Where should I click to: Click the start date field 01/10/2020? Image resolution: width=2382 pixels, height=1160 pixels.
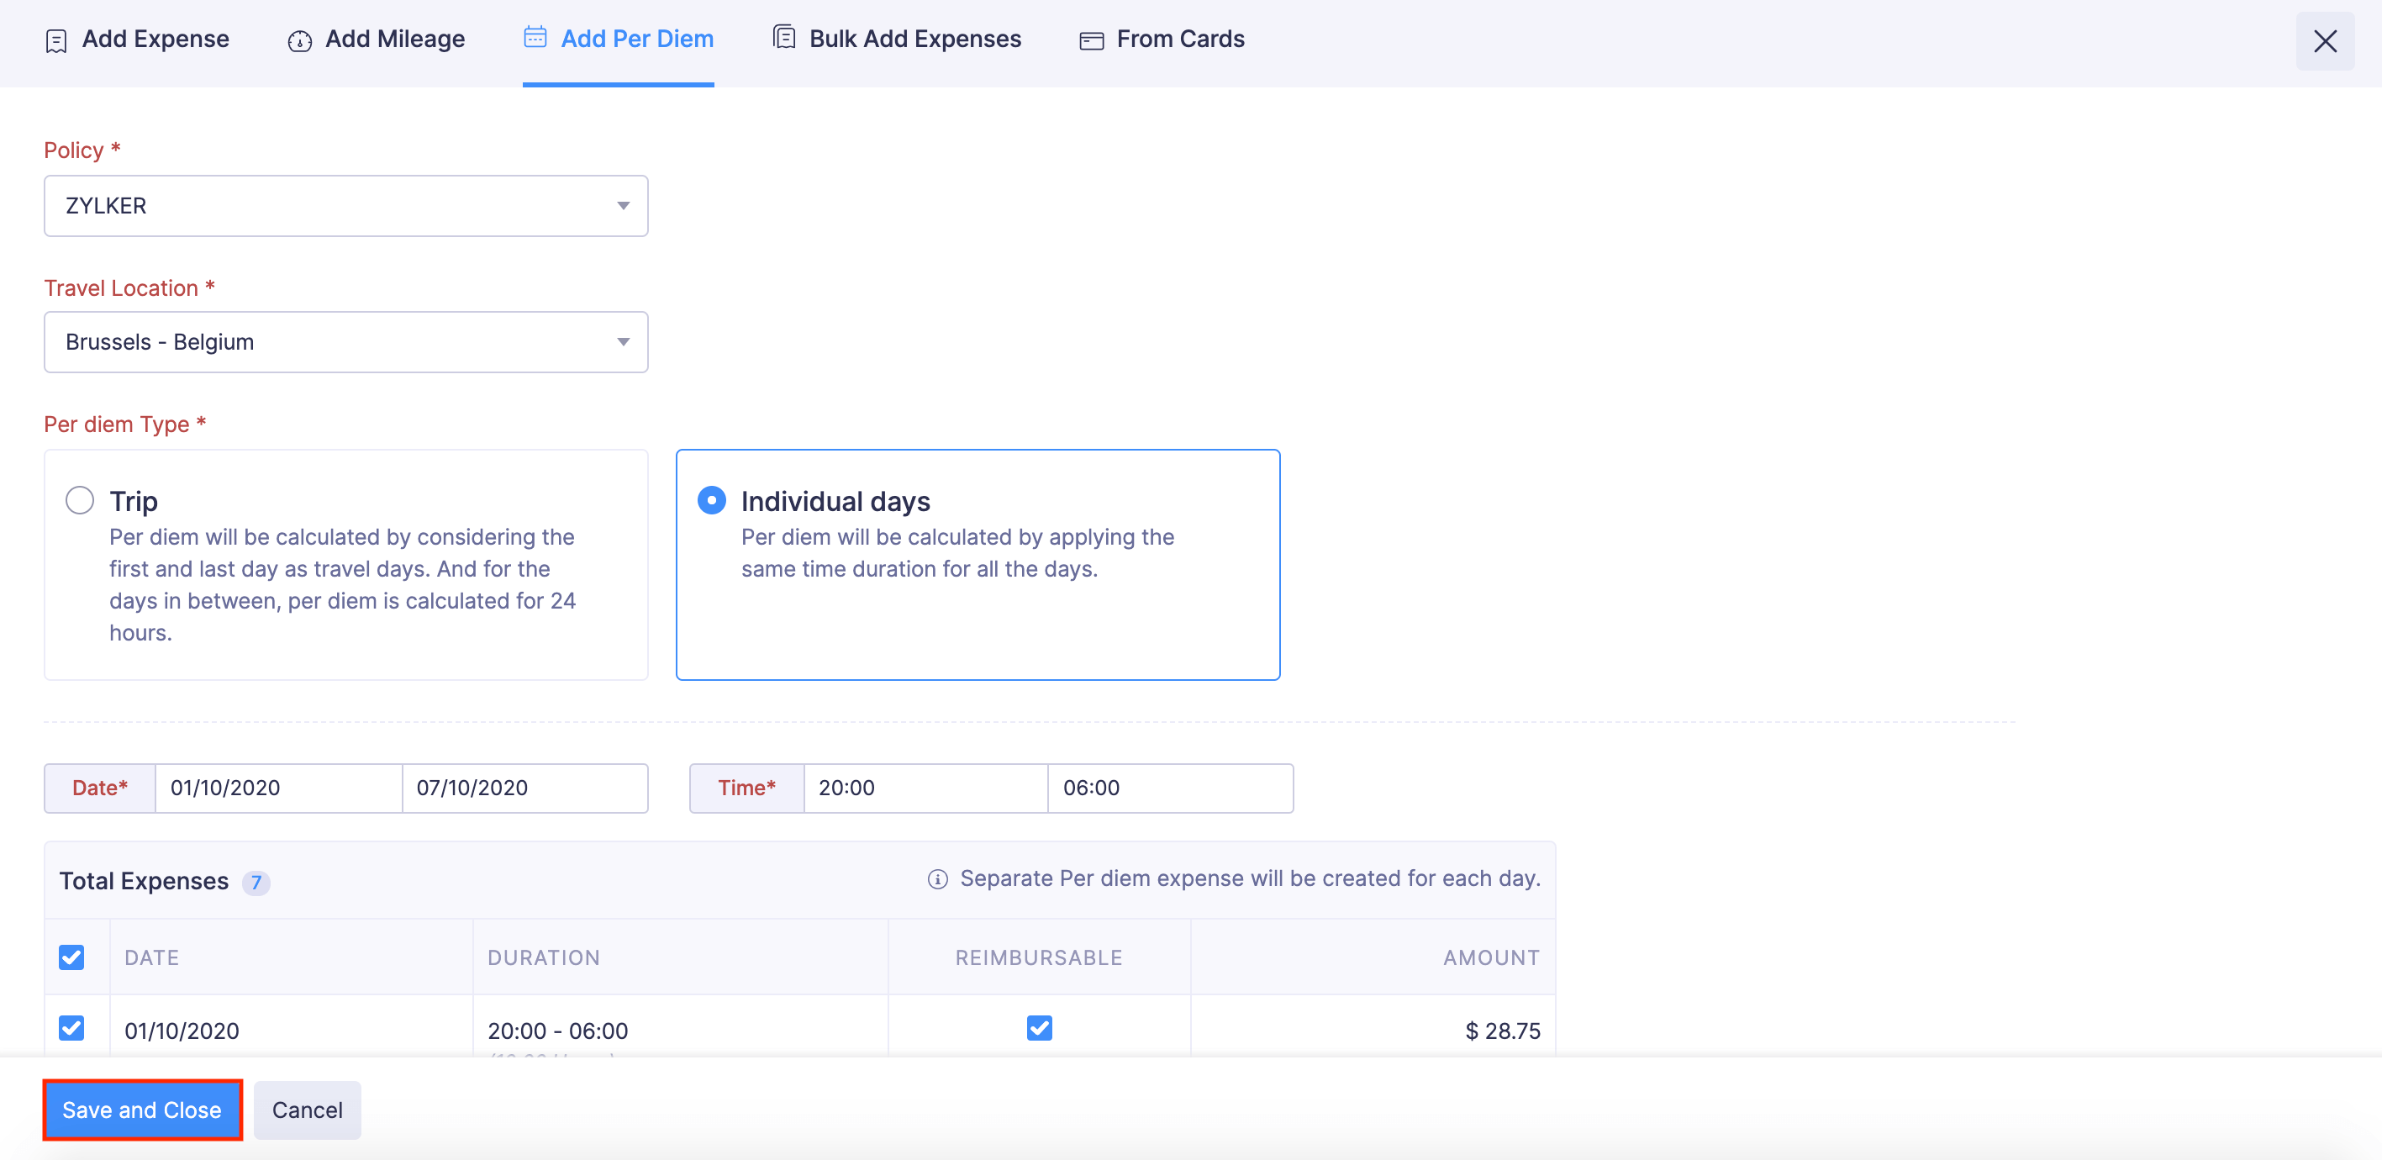277,788
